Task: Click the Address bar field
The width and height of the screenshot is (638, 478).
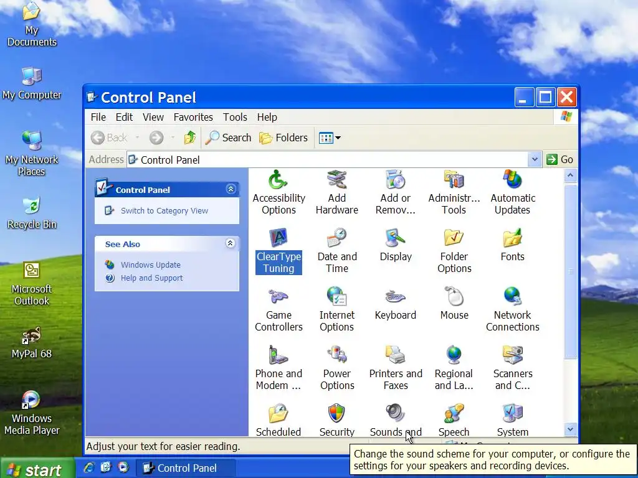Action: [x=334, y=159]
